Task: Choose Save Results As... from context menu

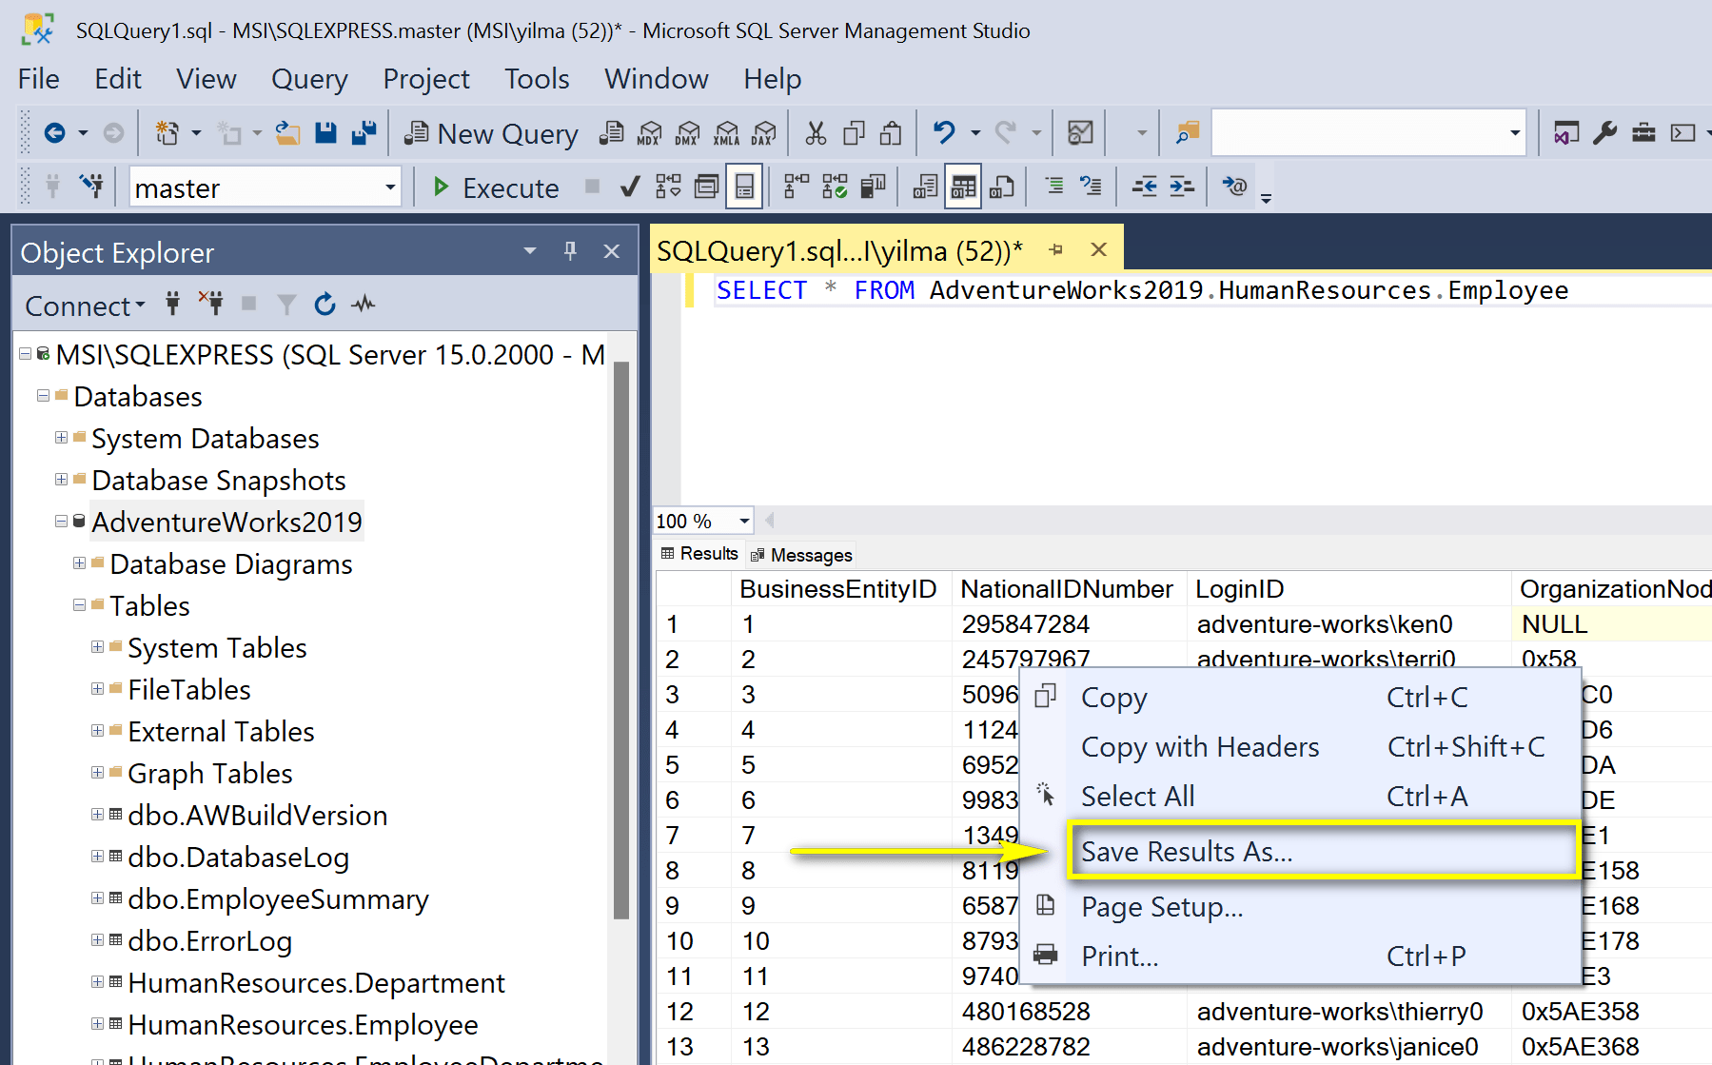Action: (x=1324, y=851)
